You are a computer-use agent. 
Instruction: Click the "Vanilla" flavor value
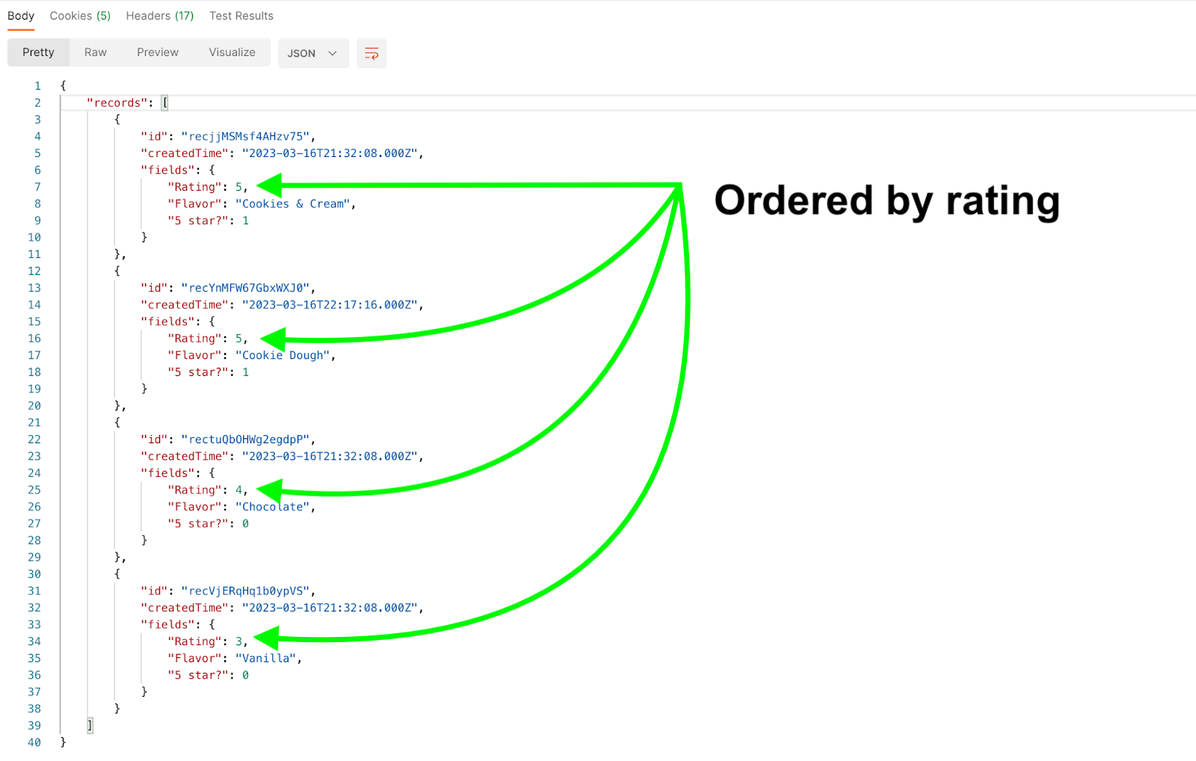[x=266, y=659]
